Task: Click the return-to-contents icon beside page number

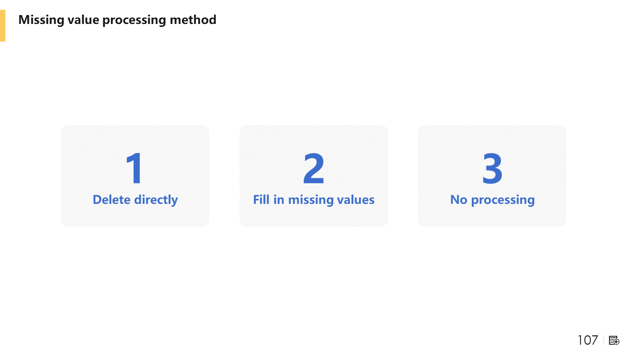Action: coord(614,340)
